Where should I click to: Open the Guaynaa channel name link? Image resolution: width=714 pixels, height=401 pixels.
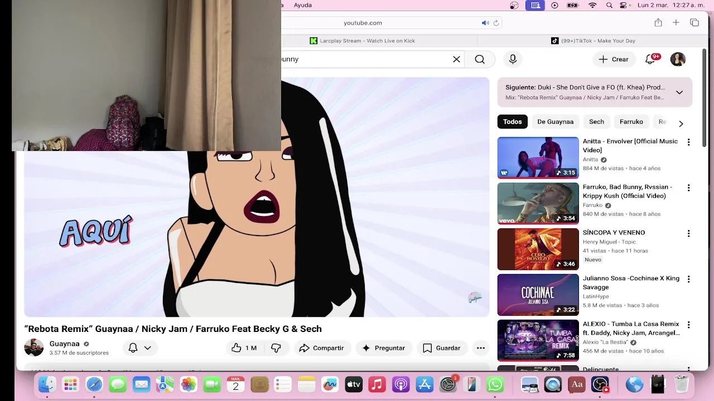point(64,344)
